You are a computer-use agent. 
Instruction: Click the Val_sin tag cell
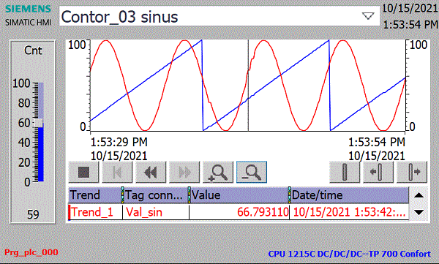[x=156, y=212]
